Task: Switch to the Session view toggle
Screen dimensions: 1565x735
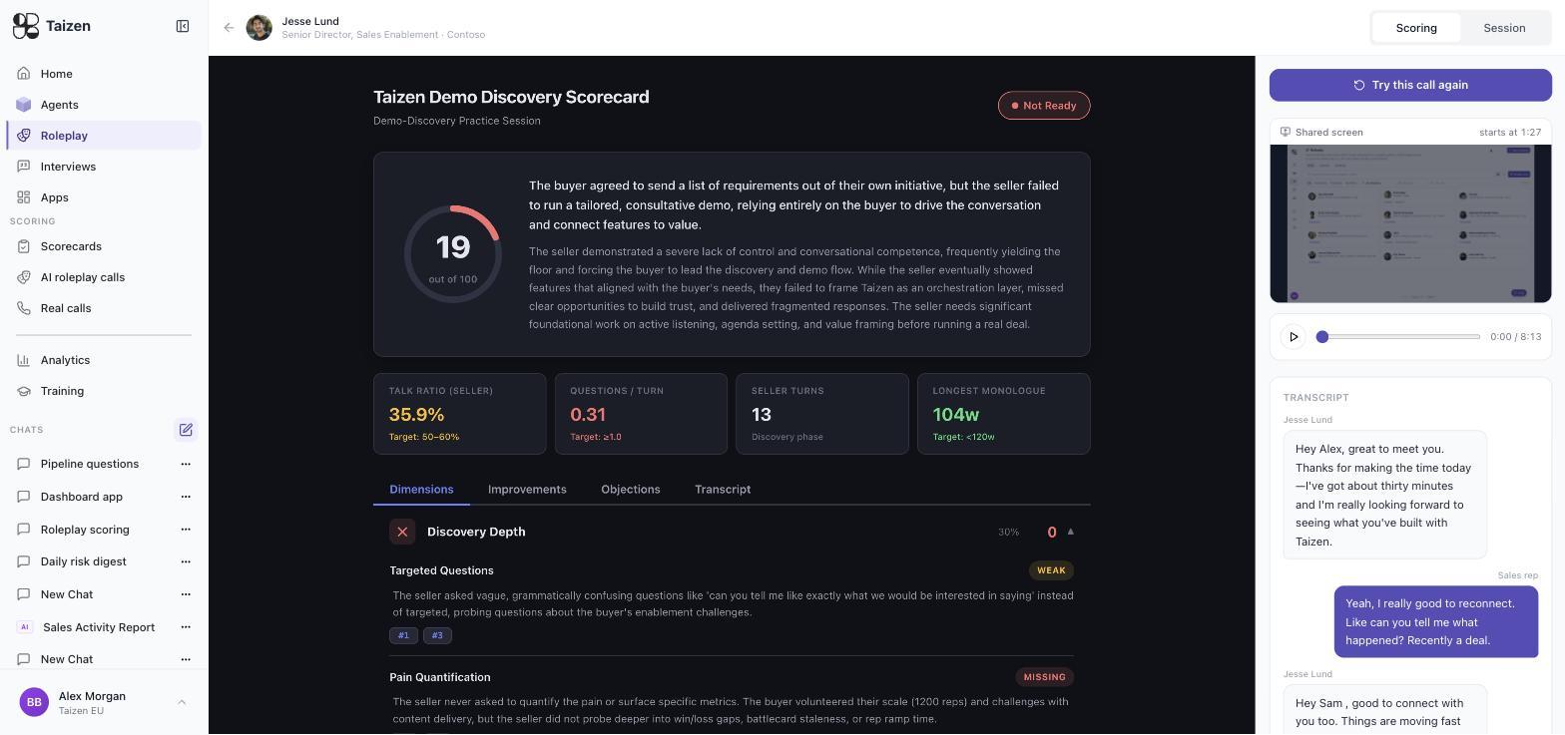Action: pos(1504,28)
